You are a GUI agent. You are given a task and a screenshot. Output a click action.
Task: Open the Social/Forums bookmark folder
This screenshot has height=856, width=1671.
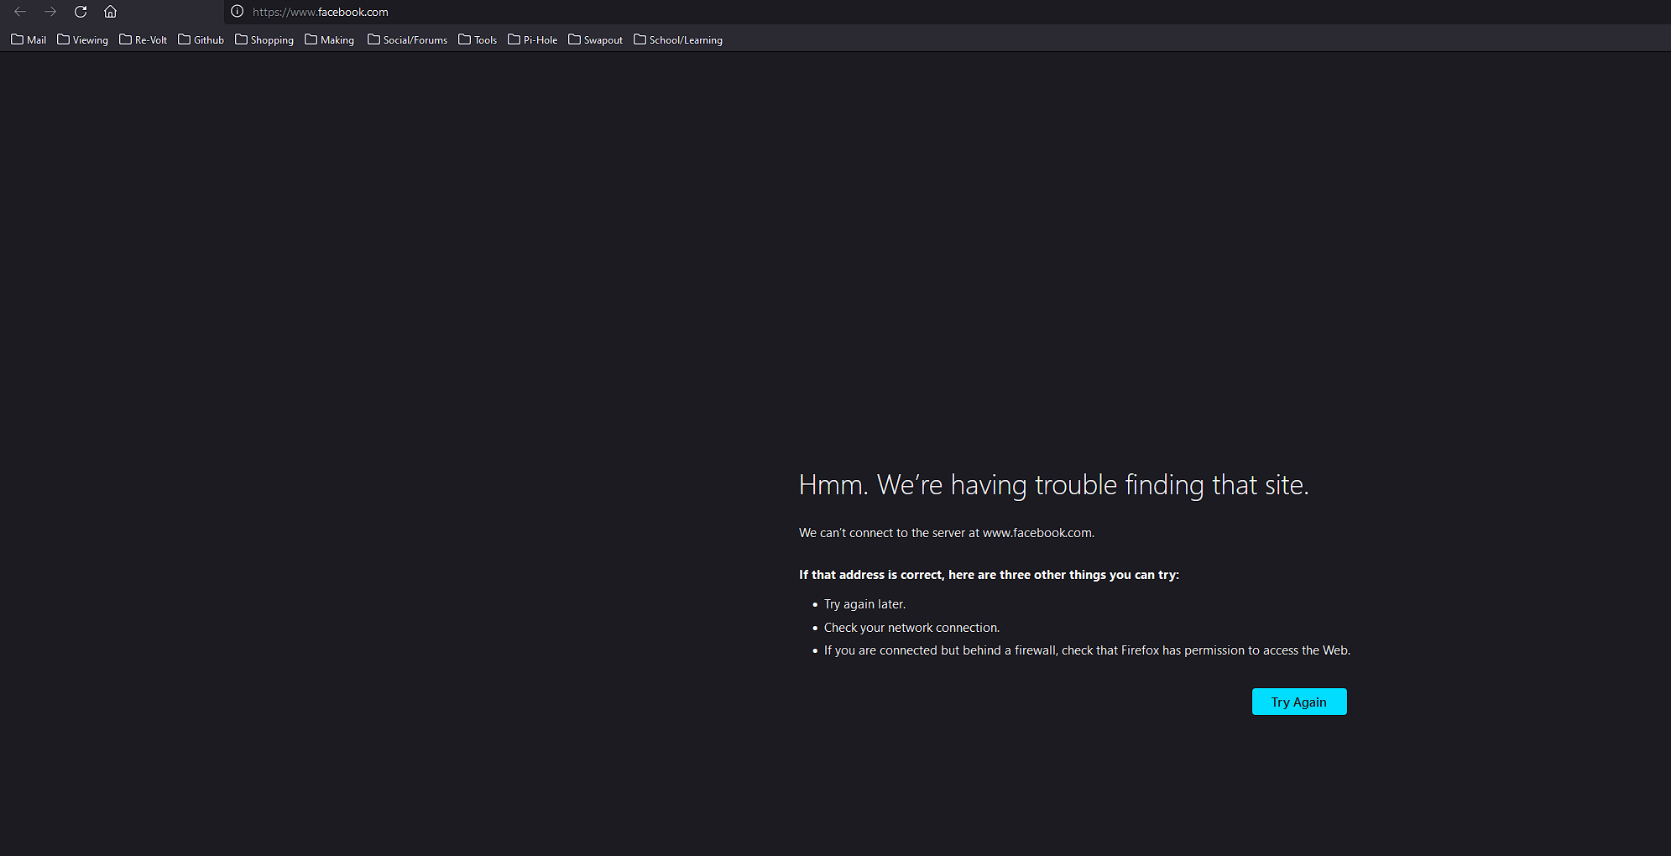click(407, 39)
